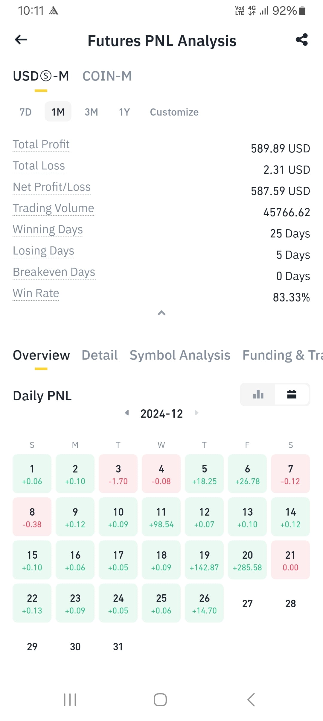The height and width of the screenshot is (721, 323).
Task: Go to previous month arrow
Action: (127, 413)
